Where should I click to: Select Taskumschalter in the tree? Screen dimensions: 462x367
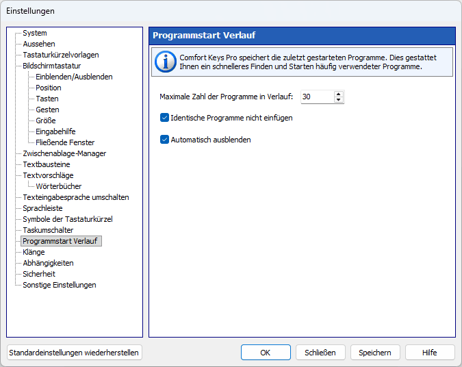point(48,230)
